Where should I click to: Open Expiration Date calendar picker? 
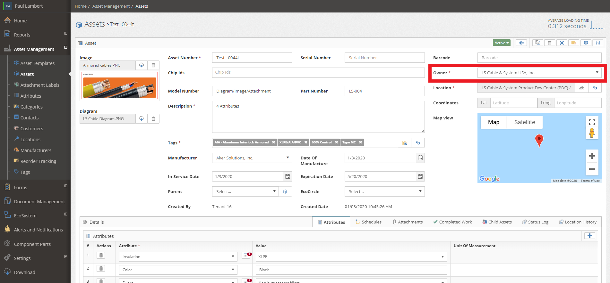coord(420,176)
